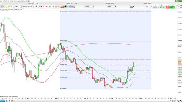
Task: Click the blue Share button
Action: tap(3, 101)
